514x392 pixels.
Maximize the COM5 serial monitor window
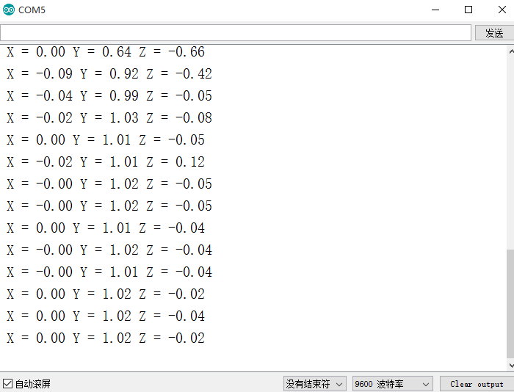click(468, 10)
